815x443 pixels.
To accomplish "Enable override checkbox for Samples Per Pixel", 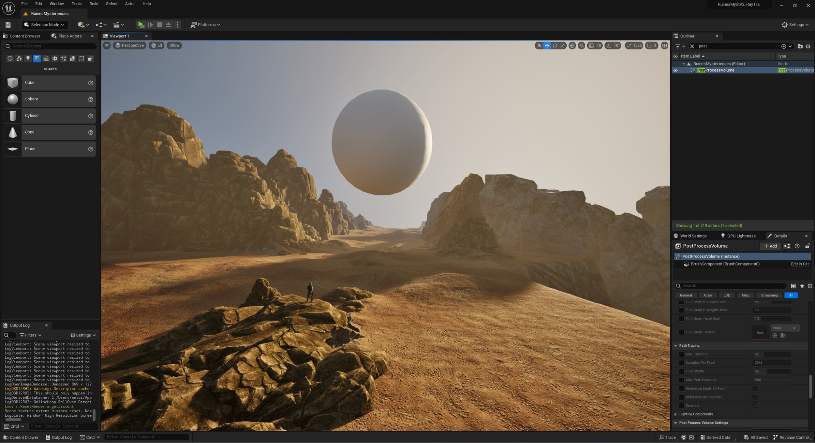I will click(681, 363).
